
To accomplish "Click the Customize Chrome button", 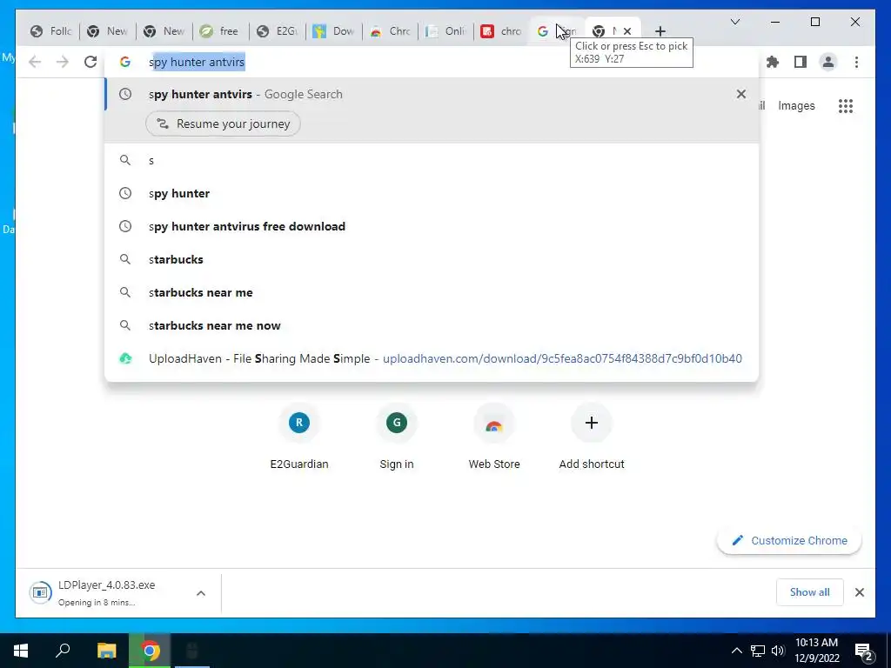I will pyautogui.click(x=789, y=541).
